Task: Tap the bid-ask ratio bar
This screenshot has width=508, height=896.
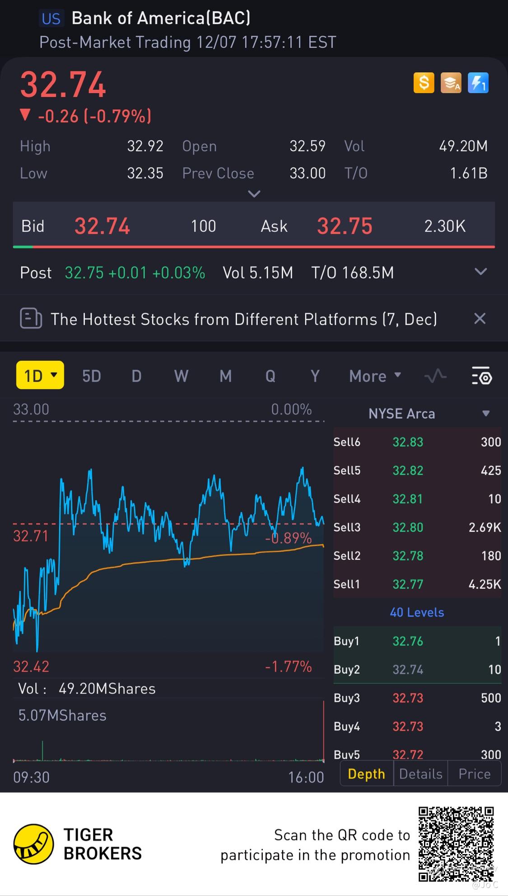Action: (x=254, y=247)
